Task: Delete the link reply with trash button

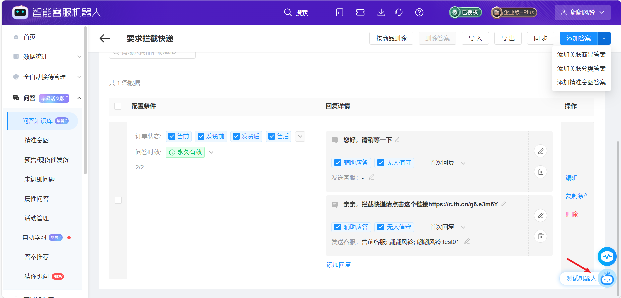Action: point(541,236)
